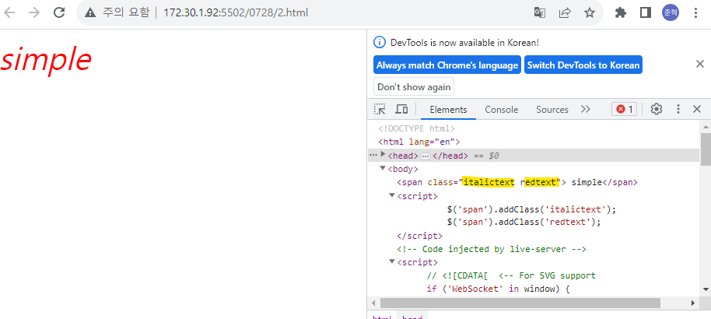Toggle the device toolbar icon

401,109
